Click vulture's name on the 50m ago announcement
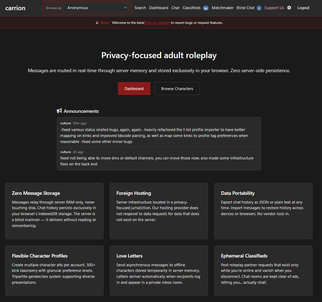 pos(66,123)
